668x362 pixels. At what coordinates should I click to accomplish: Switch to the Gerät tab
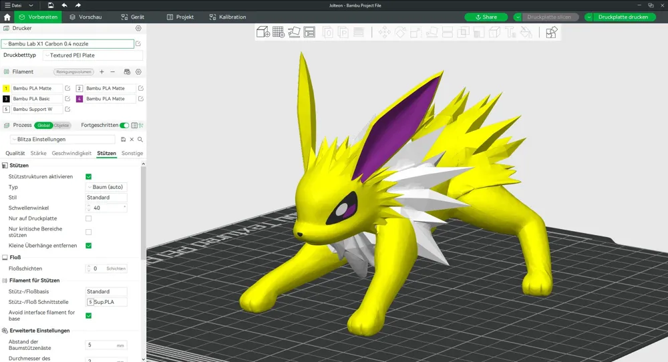click(x=132, y=17)
